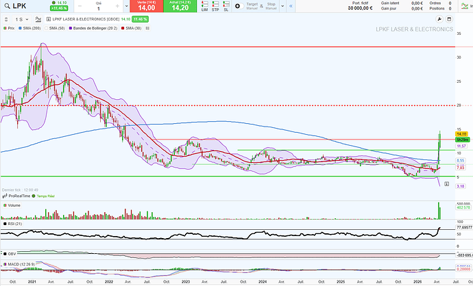The image size is (473, 286).
Task: Decrease quantity with minus button
Action: point(80,6)
